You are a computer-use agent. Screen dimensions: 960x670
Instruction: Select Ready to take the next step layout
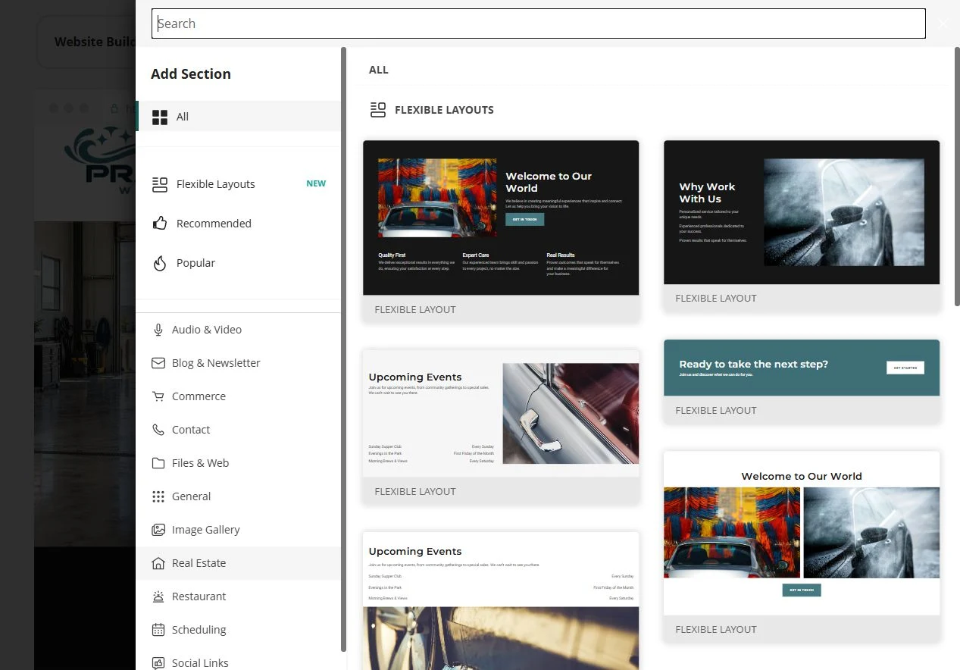[802, 381]
